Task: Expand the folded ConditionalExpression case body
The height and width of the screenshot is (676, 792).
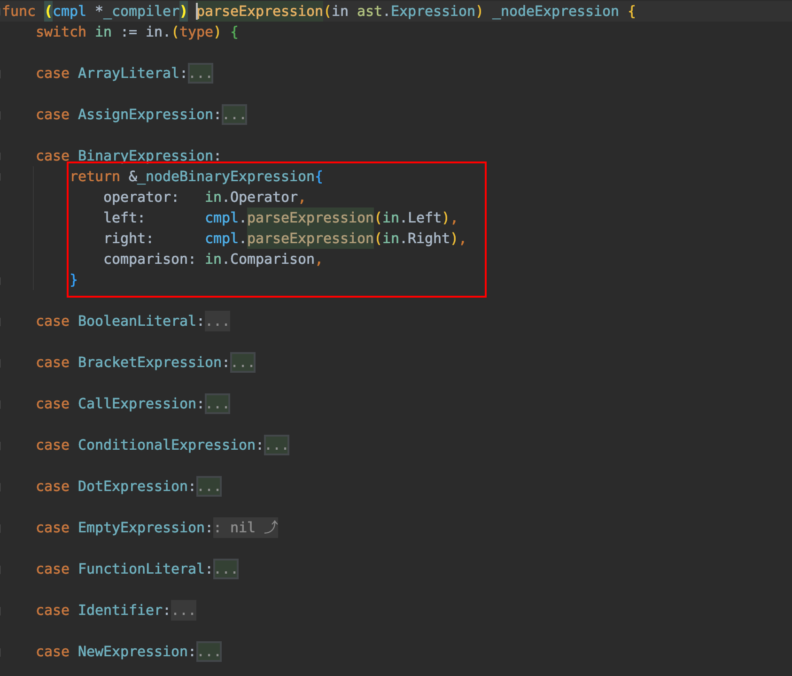Action: (277, 445)
